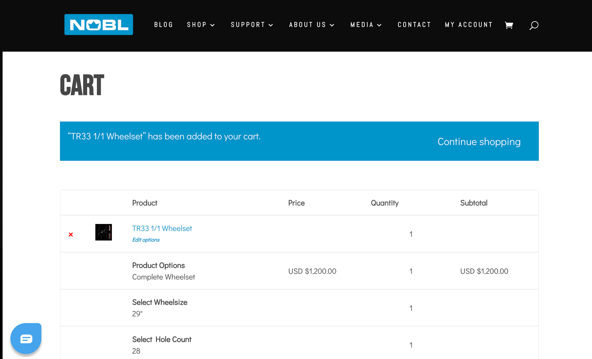The height and width of the screenshot is (359, 592).
Task: Click the Complete Wheelset option text
Action: pos(163,277)
